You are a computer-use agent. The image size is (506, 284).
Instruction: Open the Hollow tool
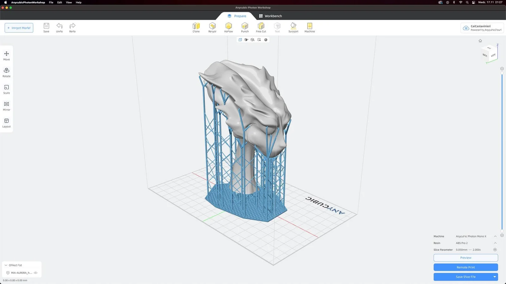tap(228, 27)
